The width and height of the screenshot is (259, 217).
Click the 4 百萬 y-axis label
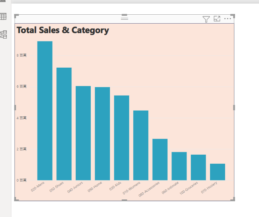pyautogui.click(x=21, y=118)
